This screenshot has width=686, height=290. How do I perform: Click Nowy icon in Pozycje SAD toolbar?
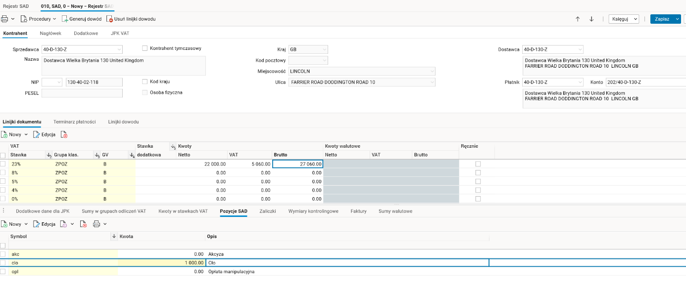(x=4, y=224)
